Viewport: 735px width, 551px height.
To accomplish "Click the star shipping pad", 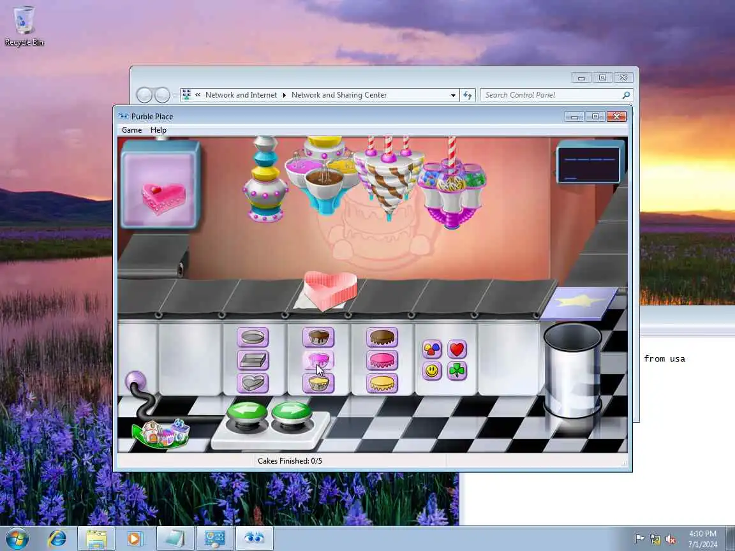I will [579, 302].
